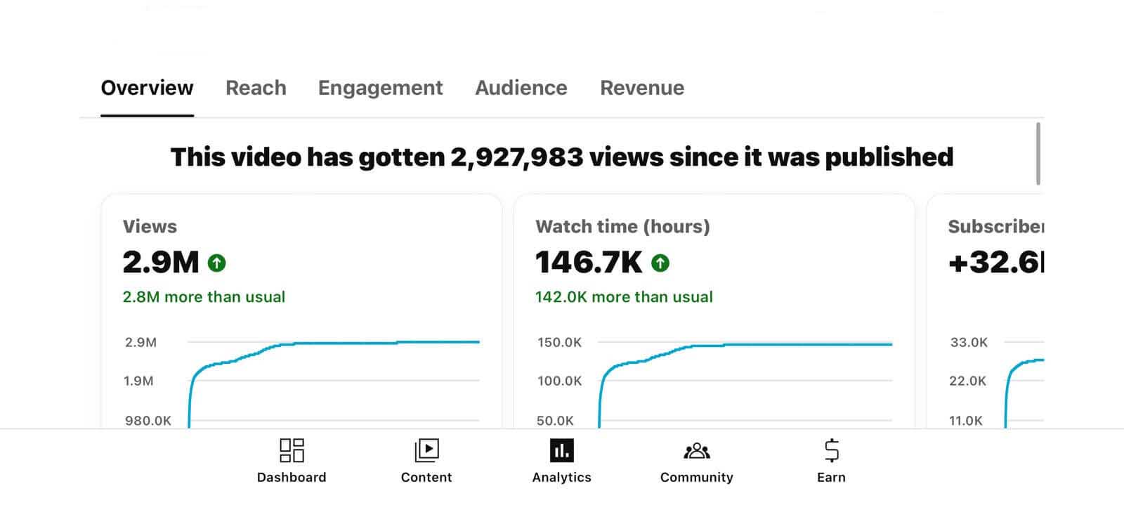Screen dimensions: 1124x517
Task: Select the Analytics bar chart icon
Action: [x=561, y=451]
